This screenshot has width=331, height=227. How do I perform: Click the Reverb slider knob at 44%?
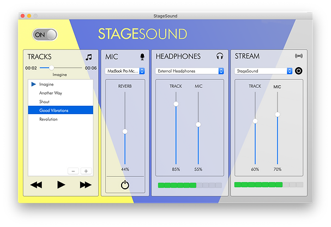tap(125, 132)
